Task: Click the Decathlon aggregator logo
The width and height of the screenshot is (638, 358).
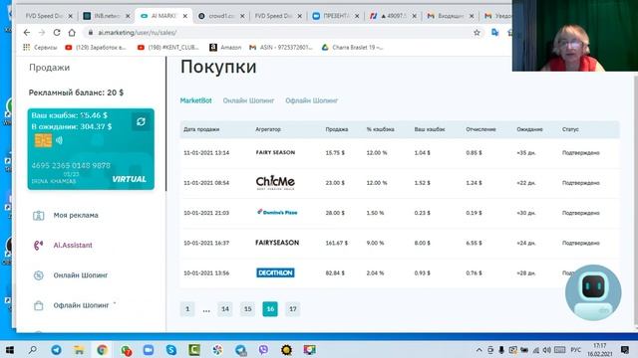Action: pos(275,272)
